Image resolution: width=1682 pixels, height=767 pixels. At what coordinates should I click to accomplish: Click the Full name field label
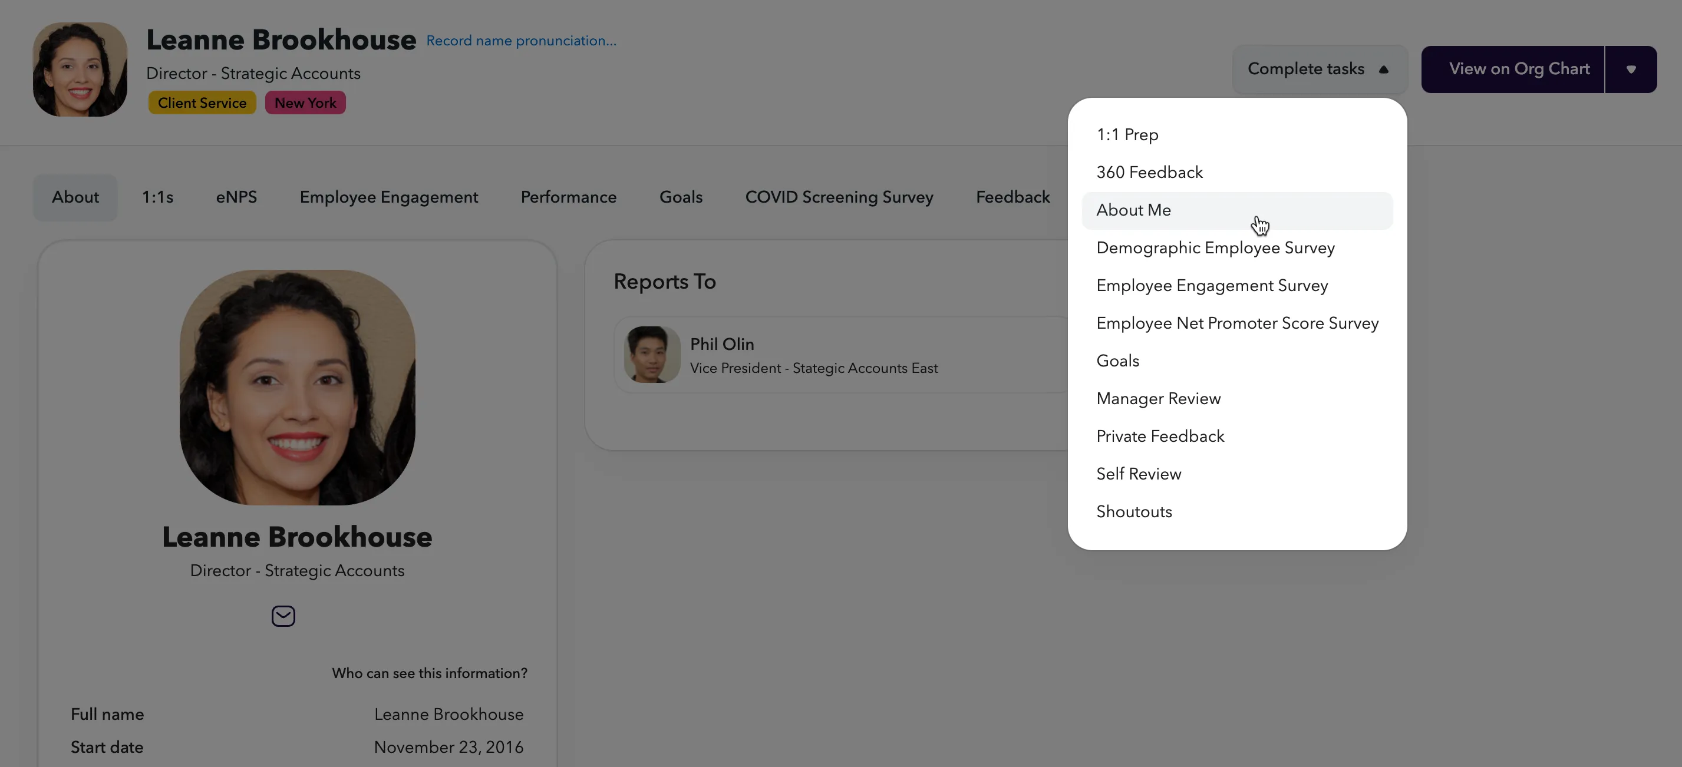(107, 715)
